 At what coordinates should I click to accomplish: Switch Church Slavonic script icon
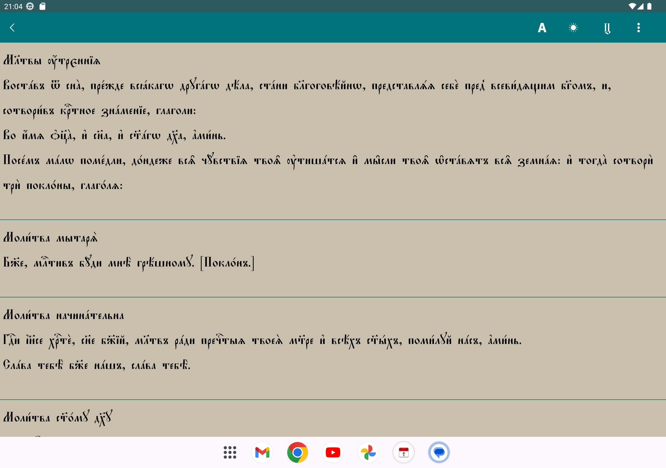click(x=607, y=28)
